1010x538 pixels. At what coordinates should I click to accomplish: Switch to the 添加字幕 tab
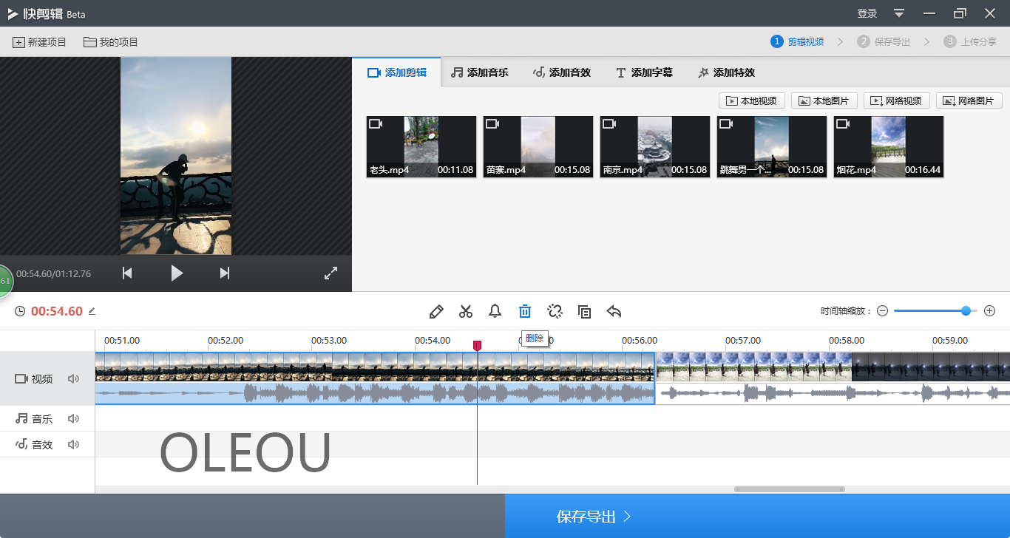[x=644, y=72]
